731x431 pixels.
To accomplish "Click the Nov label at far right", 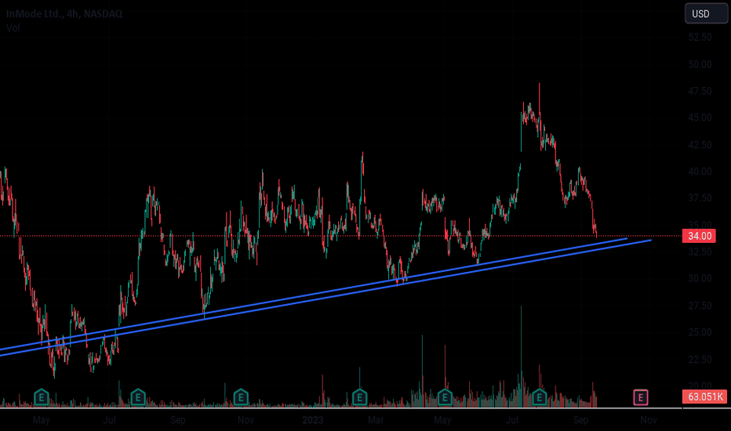I will coord(649,420).
